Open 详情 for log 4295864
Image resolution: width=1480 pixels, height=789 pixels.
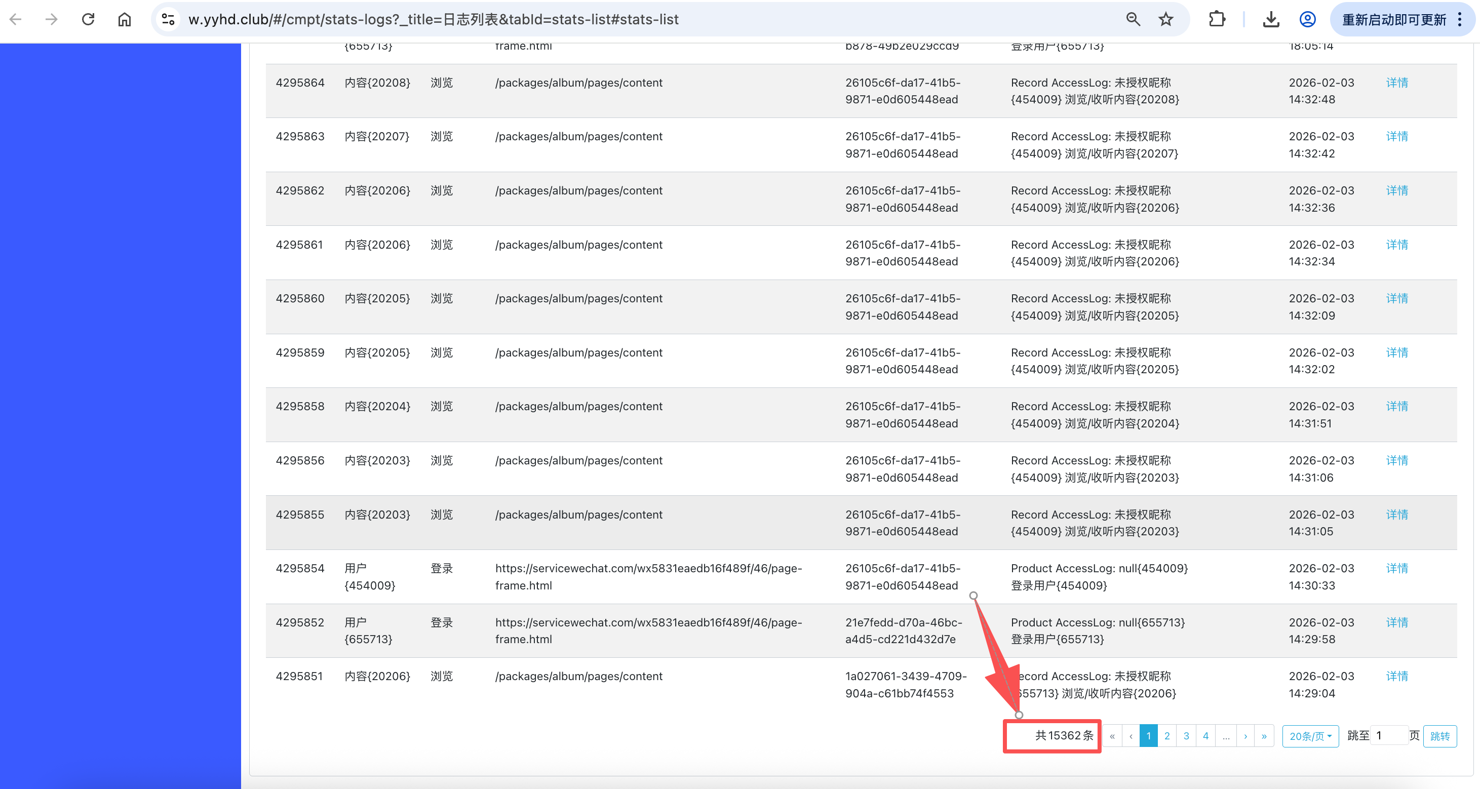[1397, 83]
